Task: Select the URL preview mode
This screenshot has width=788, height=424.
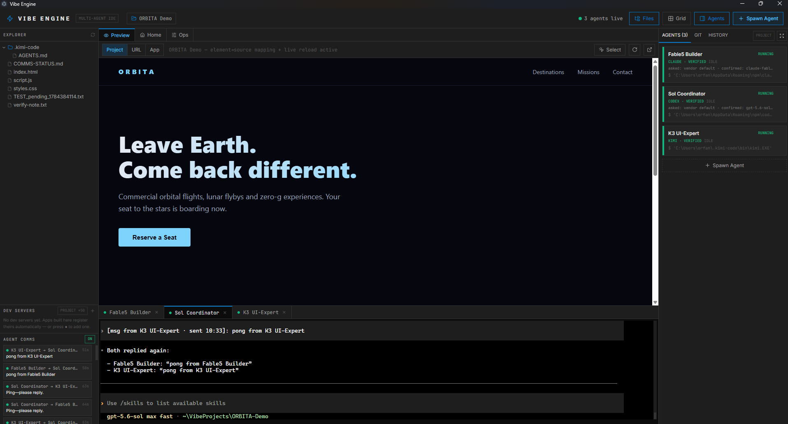Action: (x=136, y=50)
